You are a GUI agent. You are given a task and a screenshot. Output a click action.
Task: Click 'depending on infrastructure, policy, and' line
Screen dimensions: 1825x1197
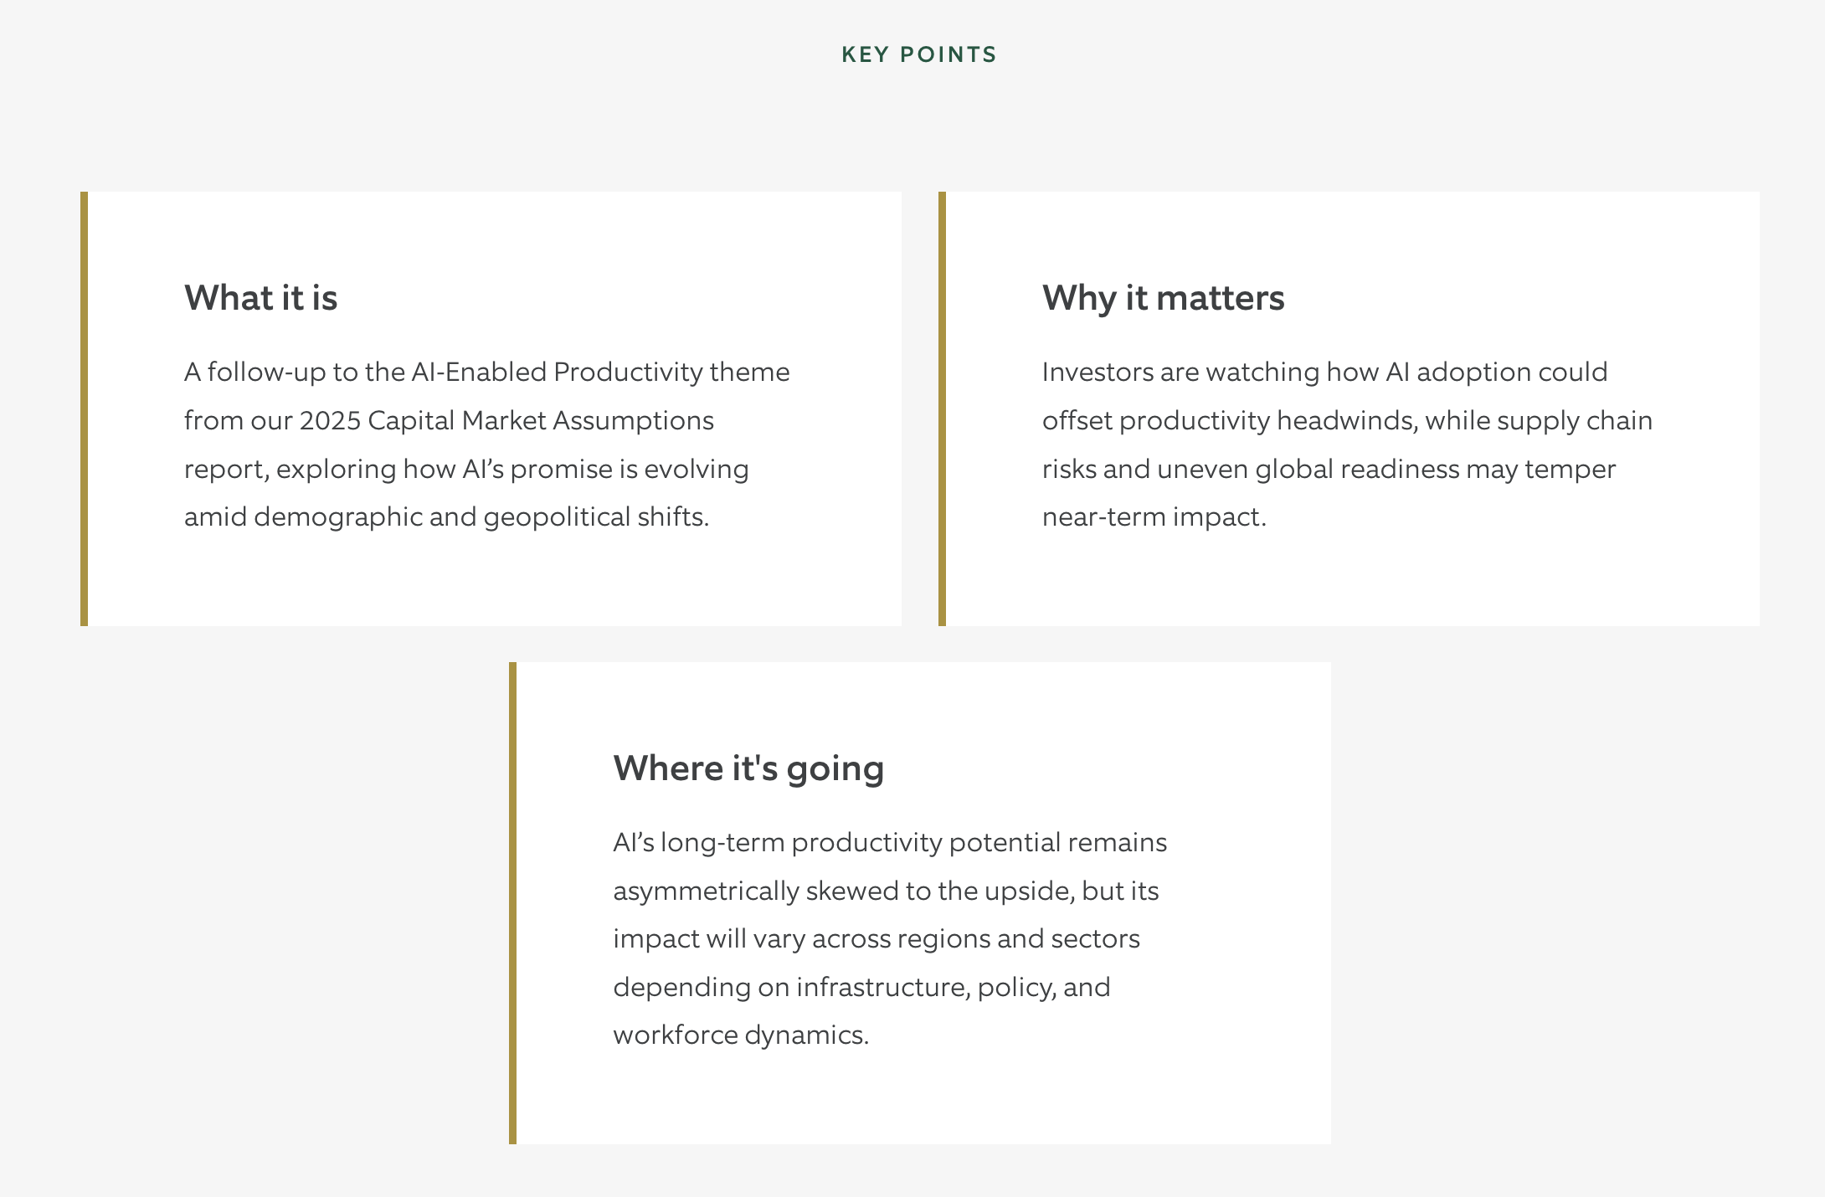pos(861,987)
